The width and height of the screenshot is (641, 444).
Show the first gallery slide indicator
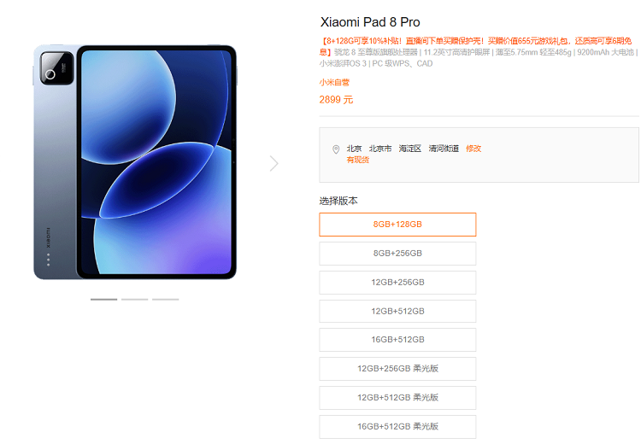[103, 300]
